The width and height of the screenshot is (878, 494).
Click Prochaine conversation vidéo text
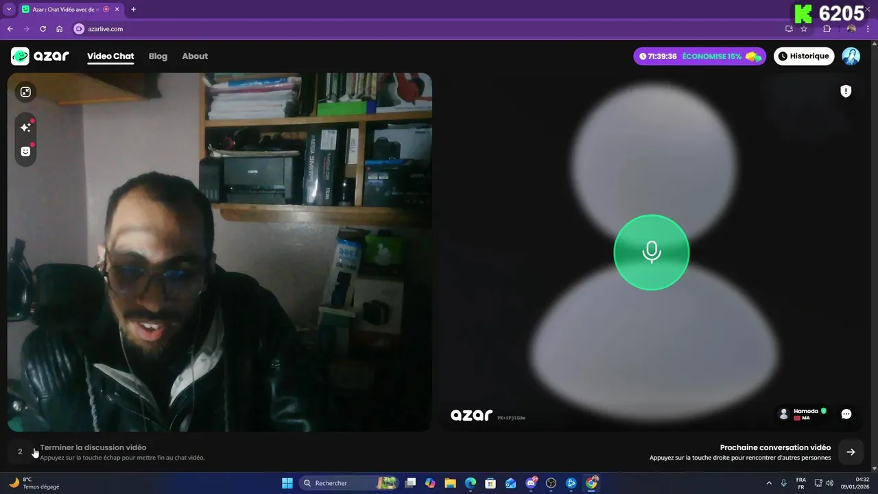[x=775, y=447]
